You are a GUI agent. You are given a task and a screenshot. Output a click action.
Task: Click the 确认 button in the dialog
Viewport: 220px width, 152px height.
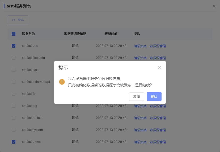(x=154, y=97)
